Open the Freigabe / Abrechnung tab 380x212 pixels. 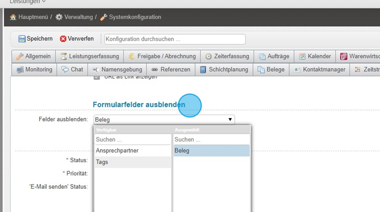point(163,56)
